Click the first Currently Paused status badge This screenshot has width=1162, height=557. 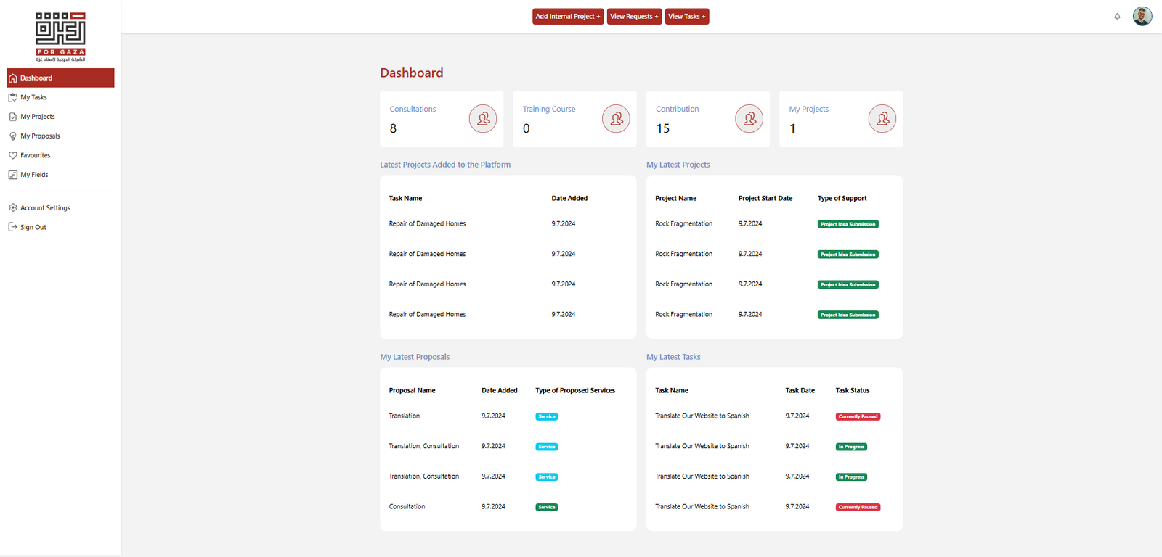(858, 417)
